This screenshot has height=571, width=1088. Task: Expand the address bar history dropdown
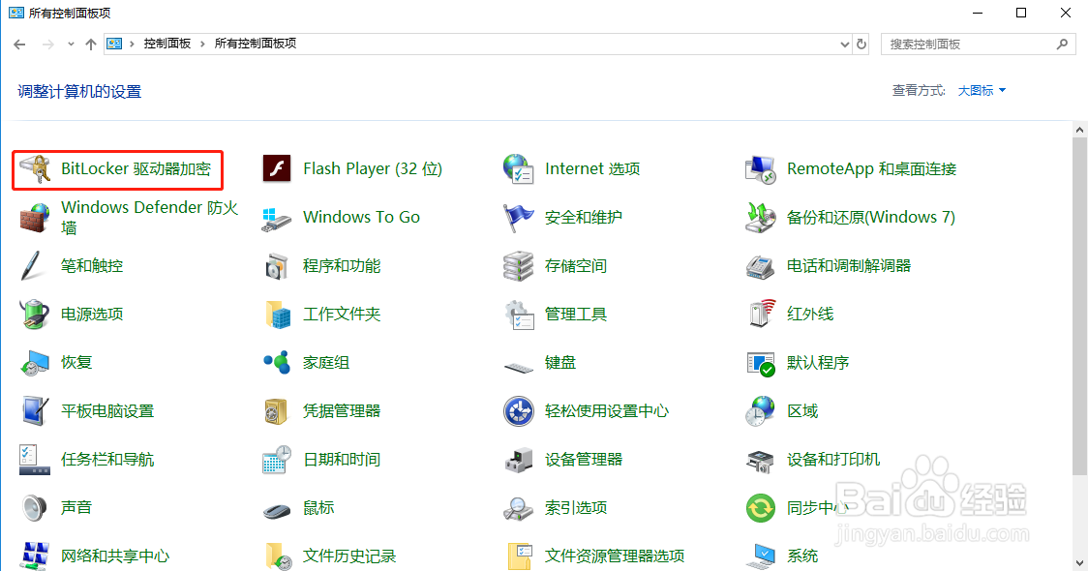844,45
